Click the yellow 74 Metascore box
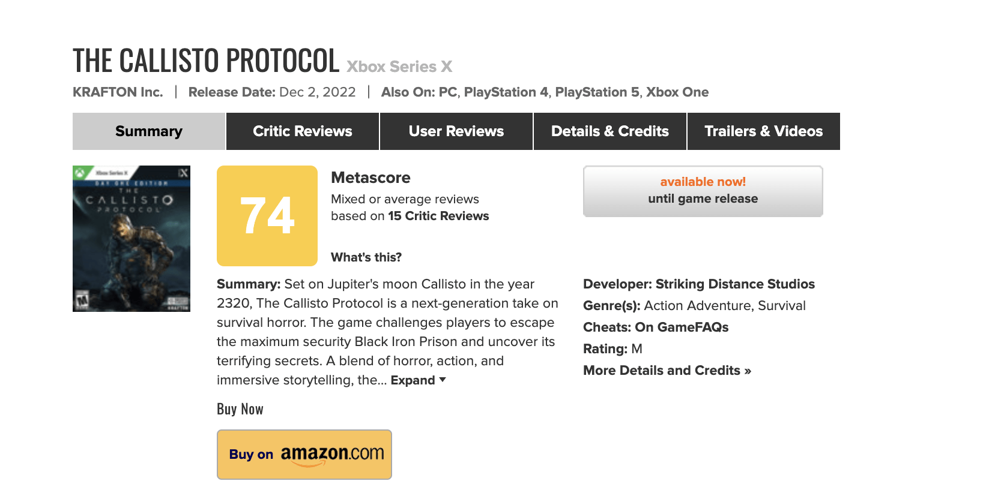Image resolution: width=998 pixels, height=487 pixels. (x=267, y=216)
